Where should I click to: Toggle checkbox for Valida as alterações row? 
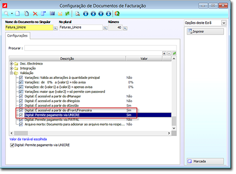pyautogui.click(x=21, y=77)
